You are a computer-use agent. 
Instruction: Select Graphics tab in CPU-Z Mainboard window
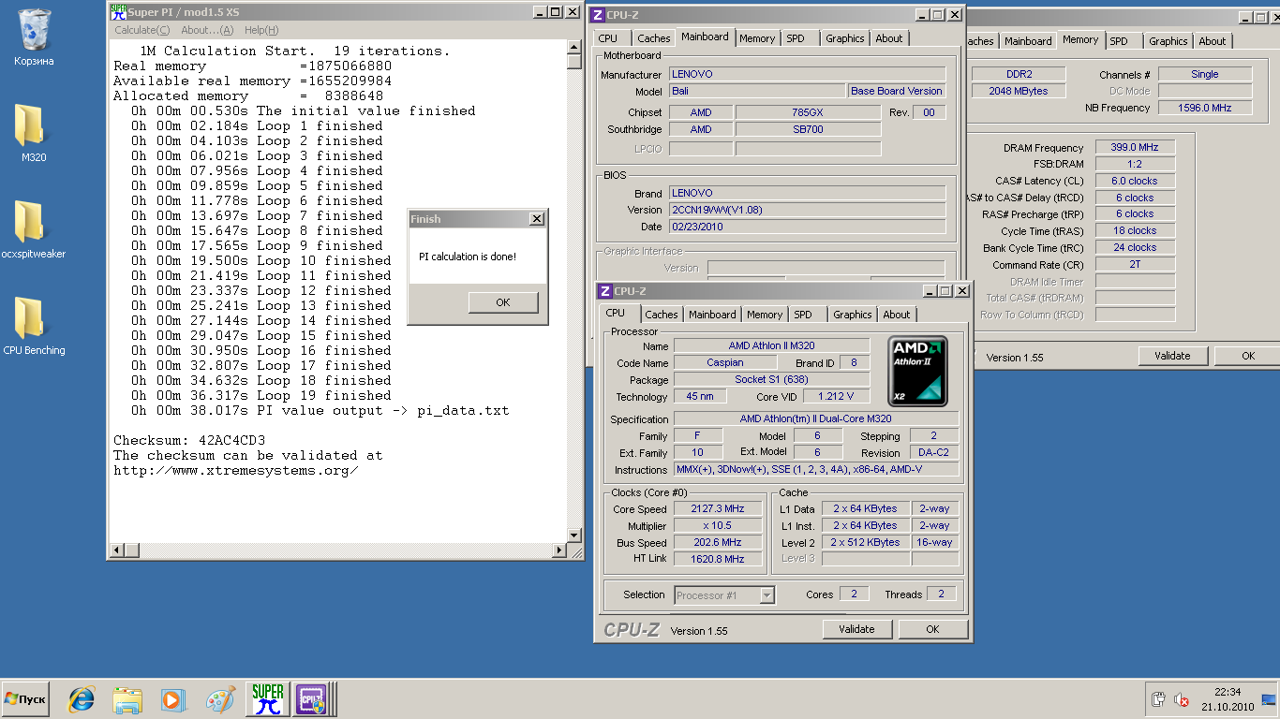click(845, 38)
